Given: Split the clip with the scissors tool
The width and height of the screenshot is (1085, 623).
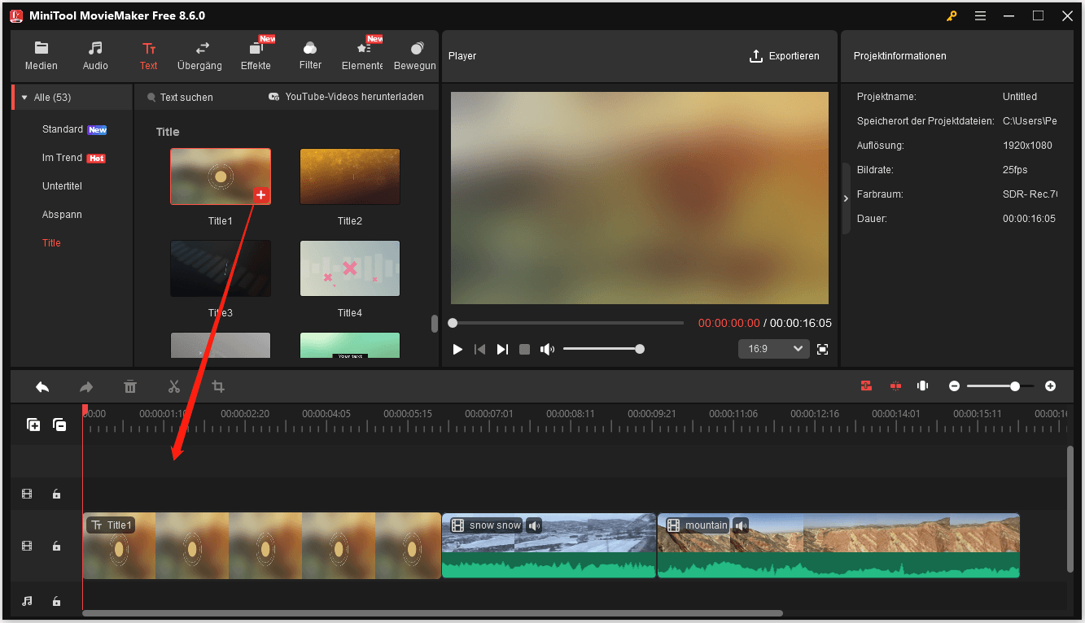Looking at the screenshot, I should pyautogui.click(x=173, y=386).
